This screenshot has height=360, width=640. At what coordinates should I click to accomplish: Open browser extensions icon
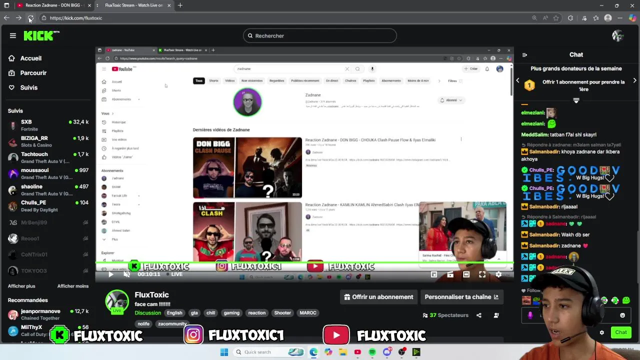(x=570, y=18)
